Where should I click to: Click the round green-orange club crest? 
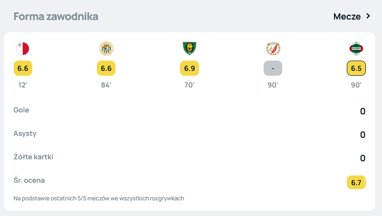(106, 48)
